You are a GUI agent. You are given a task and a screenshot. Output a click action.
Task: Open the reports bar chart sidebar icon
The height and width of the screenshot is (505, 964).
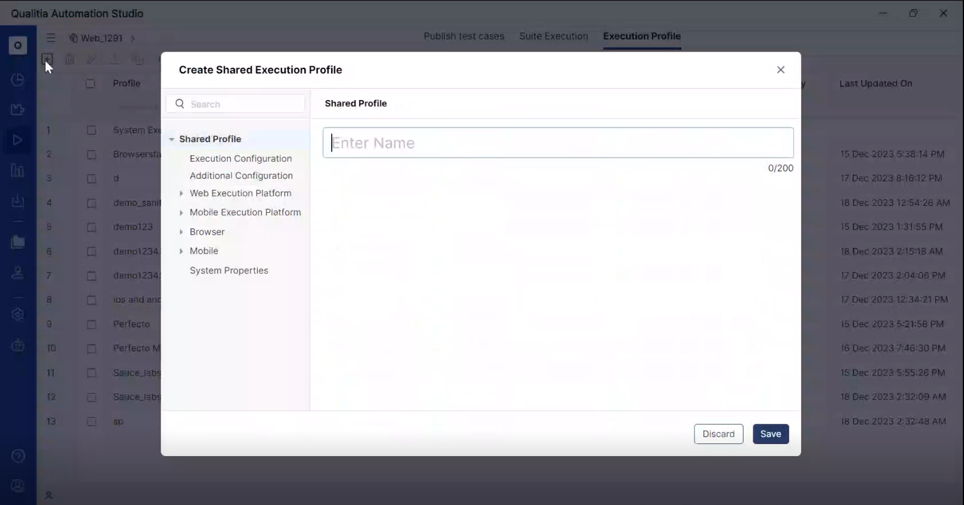pyautogui.click(x=18, y=171)
